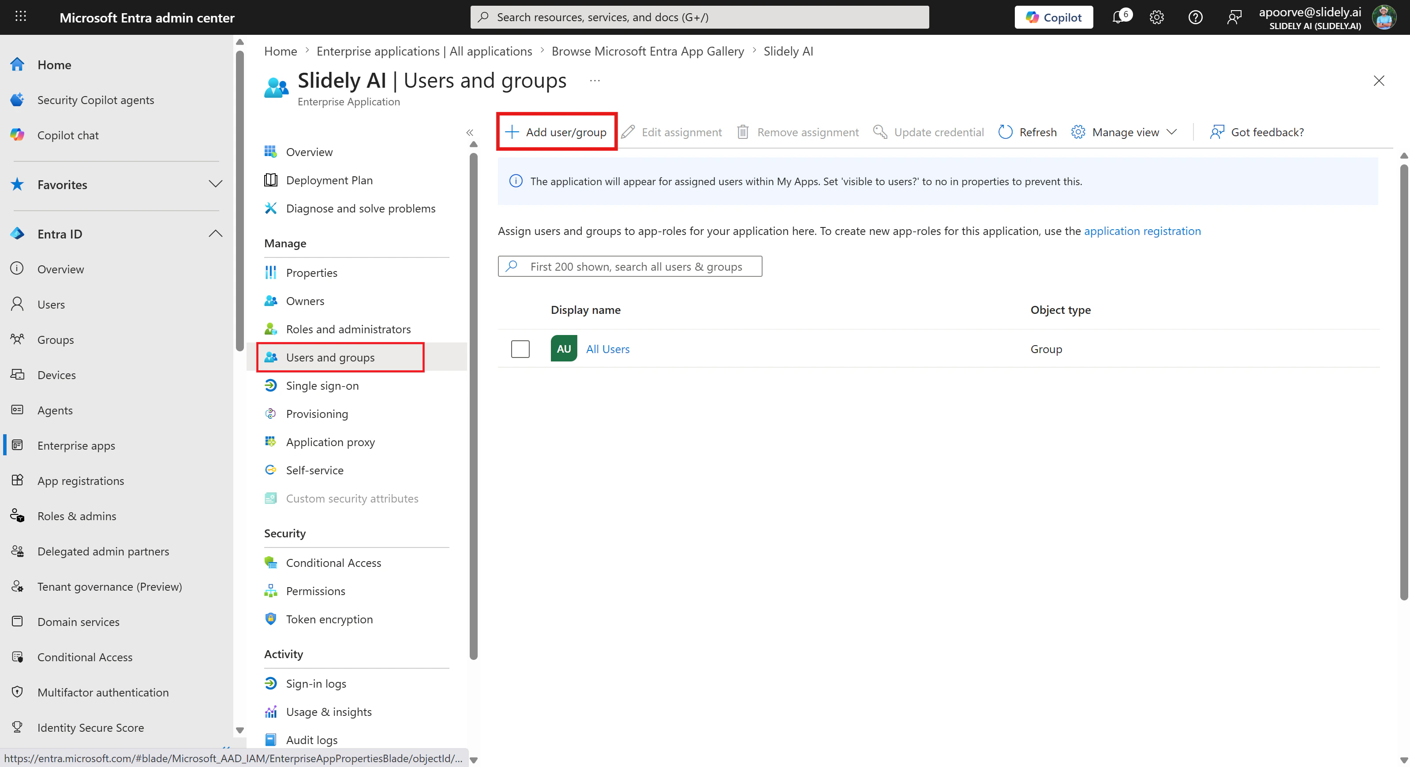This screenshot has height=767, width=1410.
Task: Open Browse Microsoft Entra App Gallery breadcrumb
Action: point(648,51)
